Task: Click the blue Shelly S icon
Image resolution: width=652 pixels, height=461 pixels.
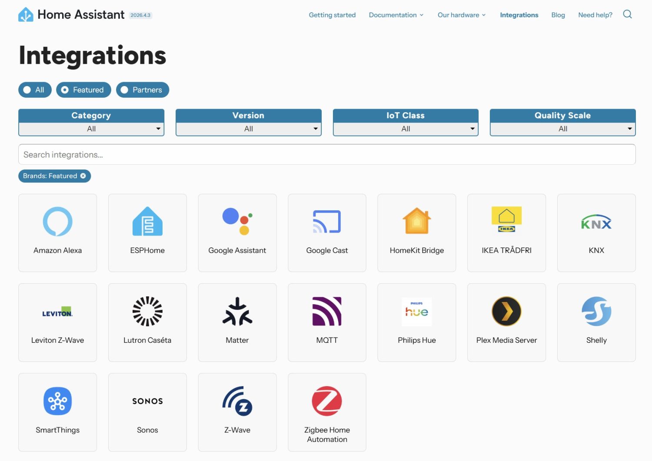Action: (596, 312)
